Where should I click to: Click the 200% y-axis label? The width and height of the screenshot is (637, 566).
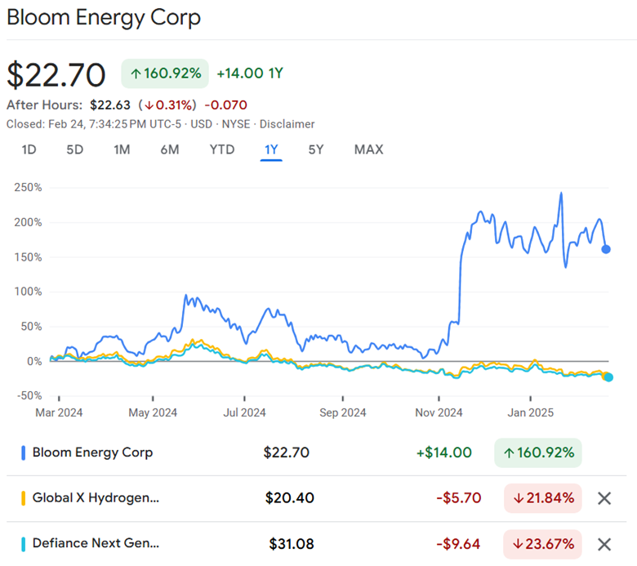click(28, 222)
